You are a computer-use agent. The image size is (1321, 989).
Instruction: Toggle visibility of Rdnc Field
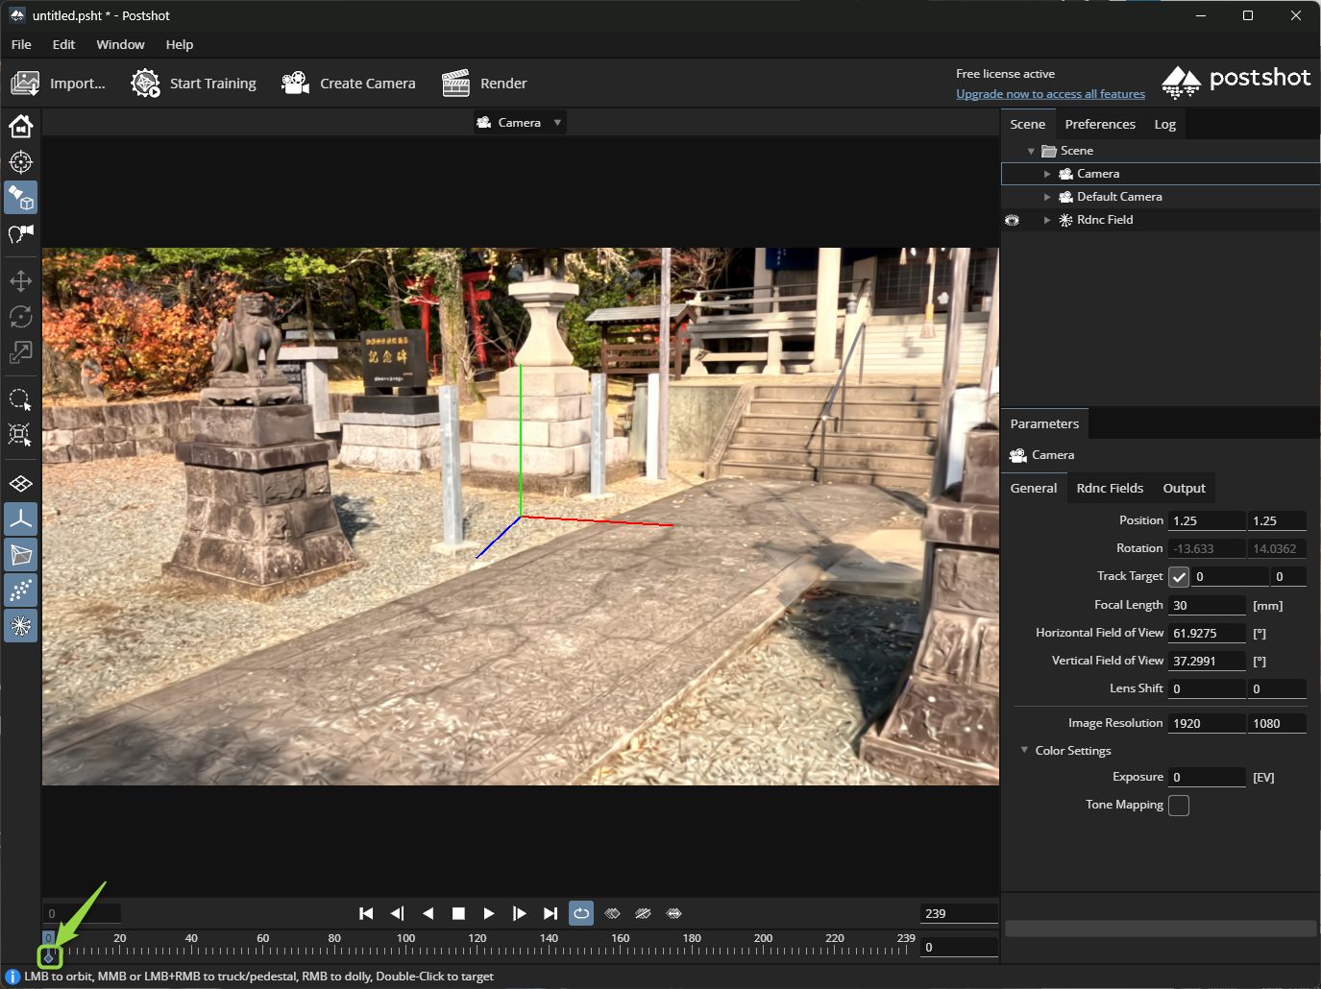pos(1012,220)
